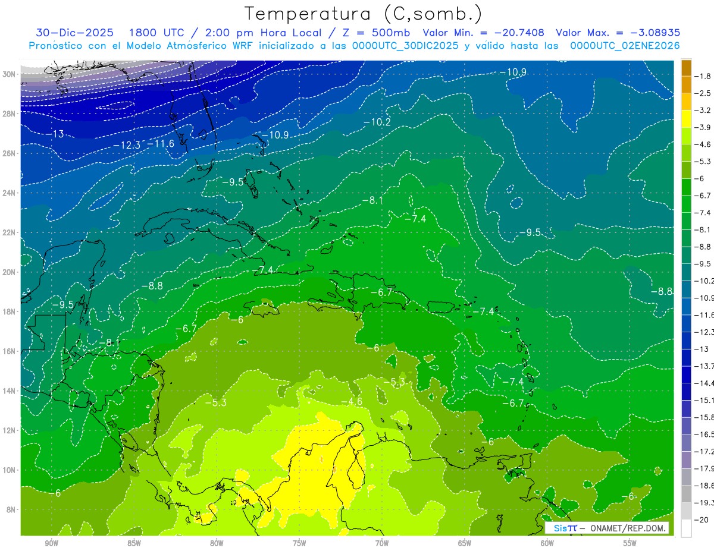714x551 pixels.
Task: Pick the dark blue colorbar swatch between -13.7 and -14.4
Action: (686, 374)
